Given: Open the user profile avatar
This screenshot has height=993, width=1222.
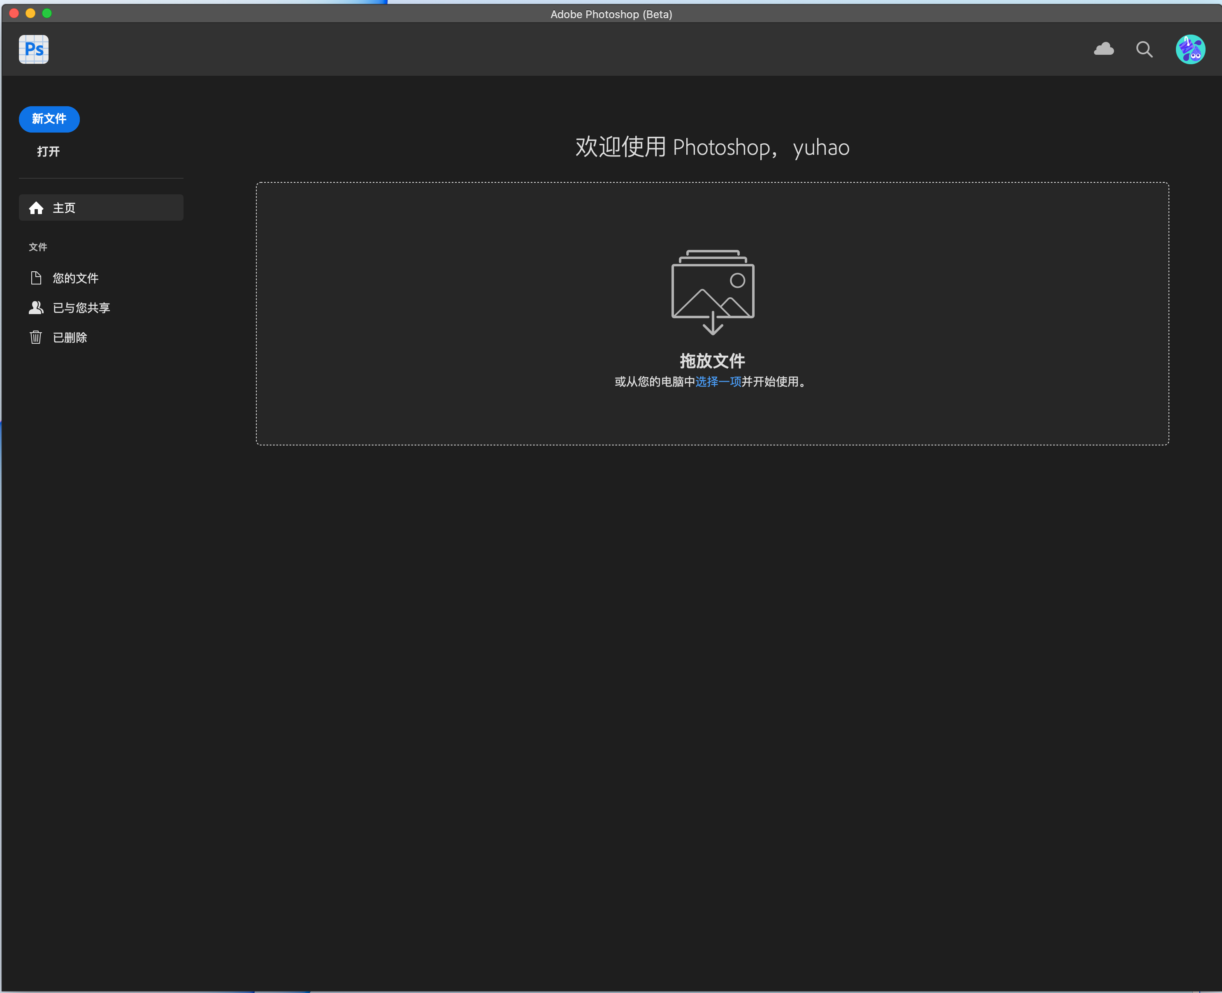Looking at the screenshot, I should [1190, 49].
